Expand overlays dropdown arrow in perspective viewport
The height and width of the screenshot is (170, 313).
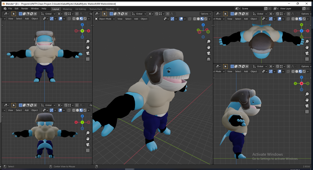point(185,19)
